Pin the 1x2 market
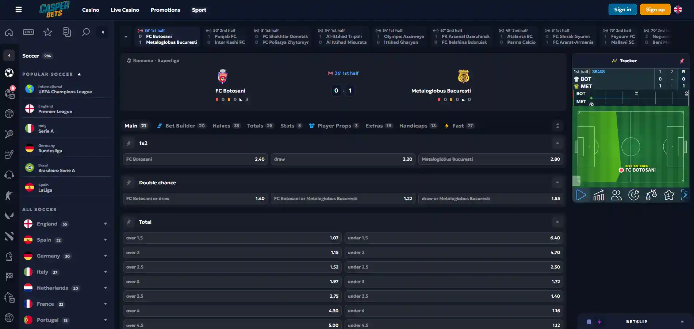The width and height of the screenshot is (694, 329). (129, 143)
